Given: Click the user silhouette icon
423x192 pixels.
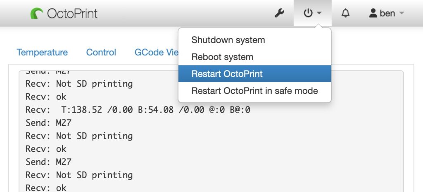Looking at the screenshot, I should pyautogui.click(x=373, y=14).
